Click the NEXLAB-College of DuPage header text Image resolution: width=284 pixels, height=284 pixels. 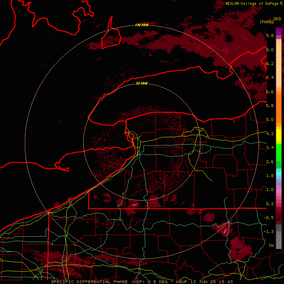[252, 3]
